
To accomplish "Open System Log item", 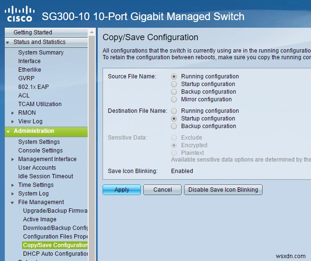I will coord(34,194).
